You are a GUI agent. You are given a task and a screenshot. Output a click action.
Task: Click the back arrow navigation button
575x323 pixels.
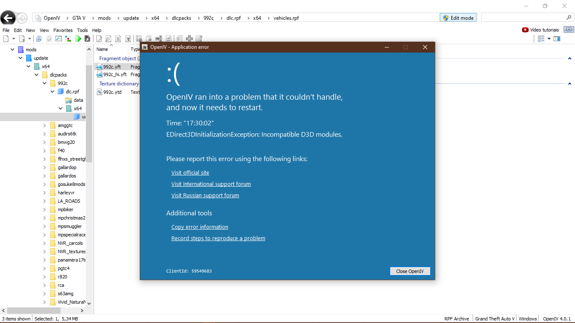(x=8, y=18)
